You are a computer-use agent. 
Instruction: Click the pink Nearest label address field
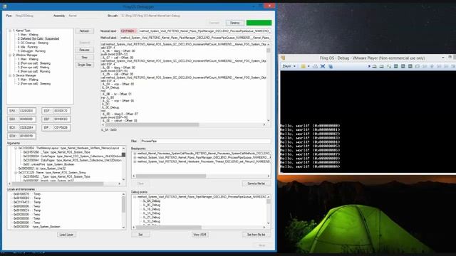(128, 31)
